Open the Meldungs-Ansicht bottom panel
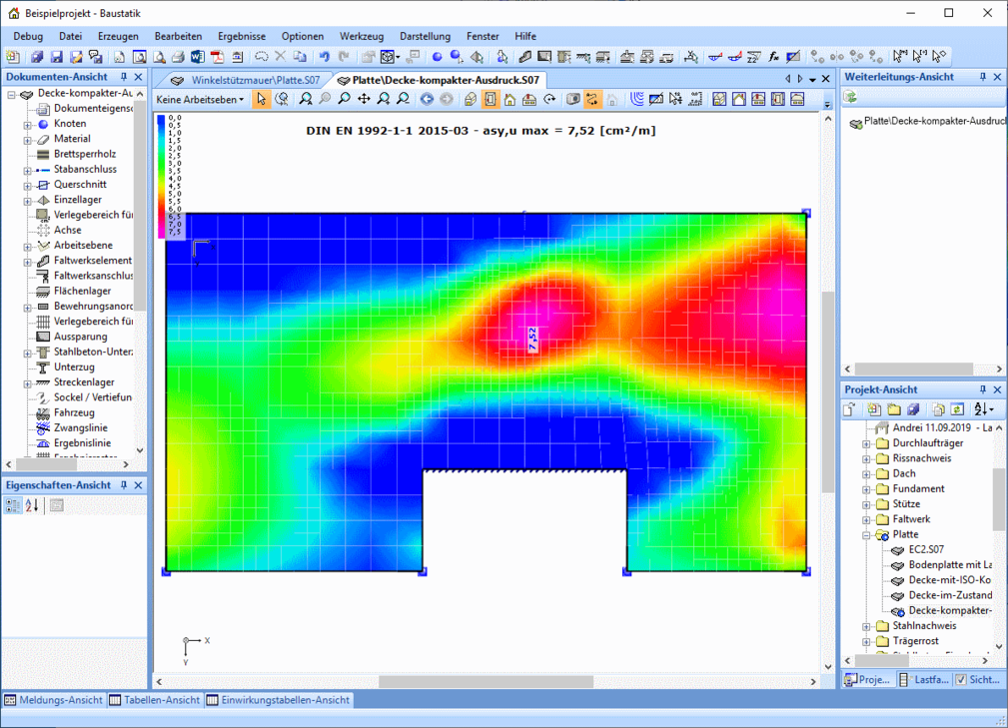 (x=53, y=700)
